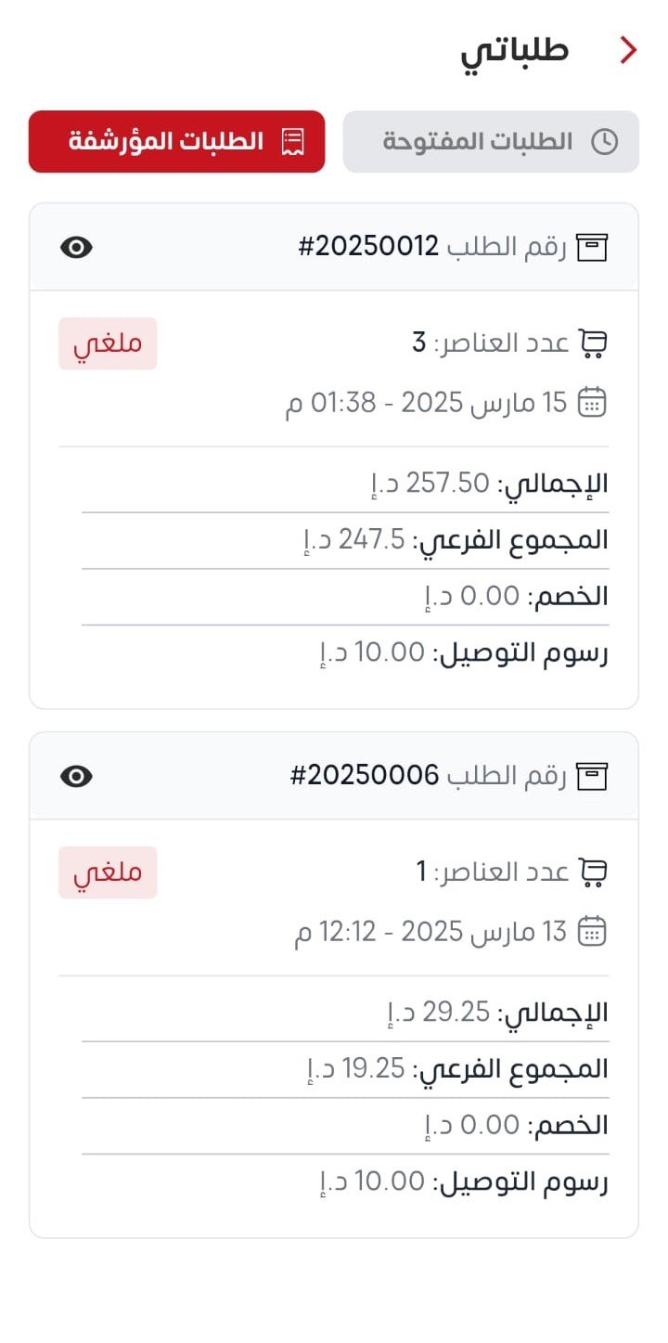Click the طلباتي page title
The image size is (668, 1343).
coord(520,50)
